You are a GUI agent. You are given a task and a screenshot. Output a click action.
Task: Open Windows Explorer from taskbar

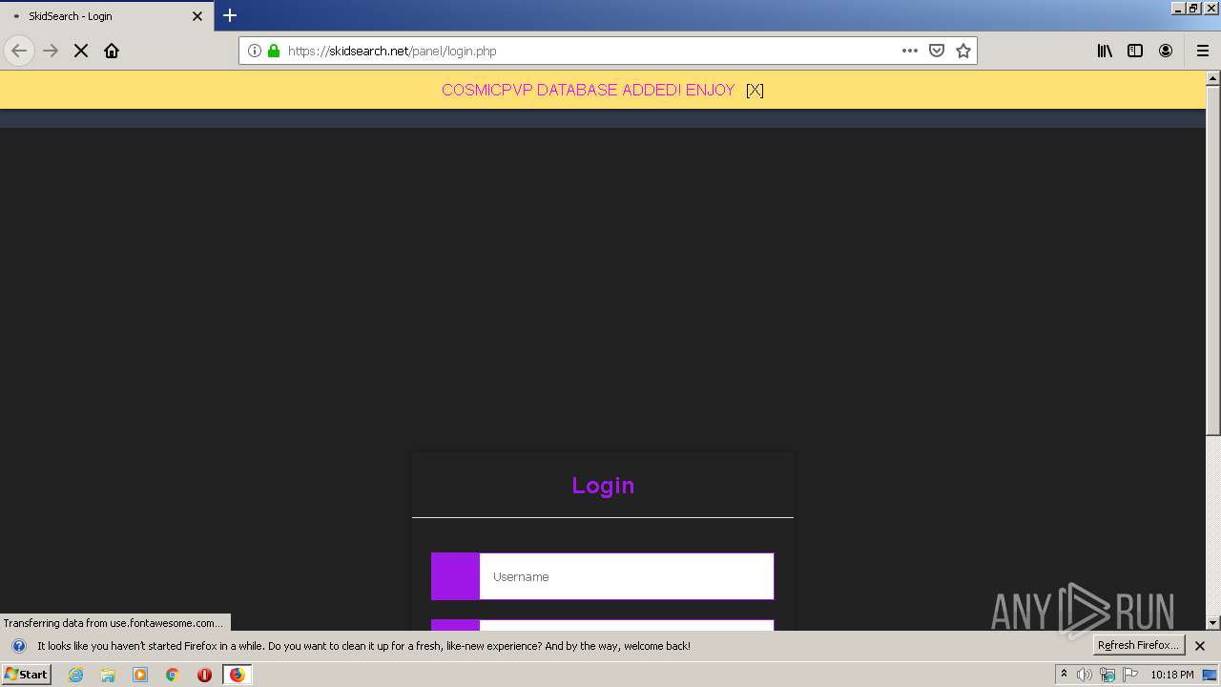[108, 675]
